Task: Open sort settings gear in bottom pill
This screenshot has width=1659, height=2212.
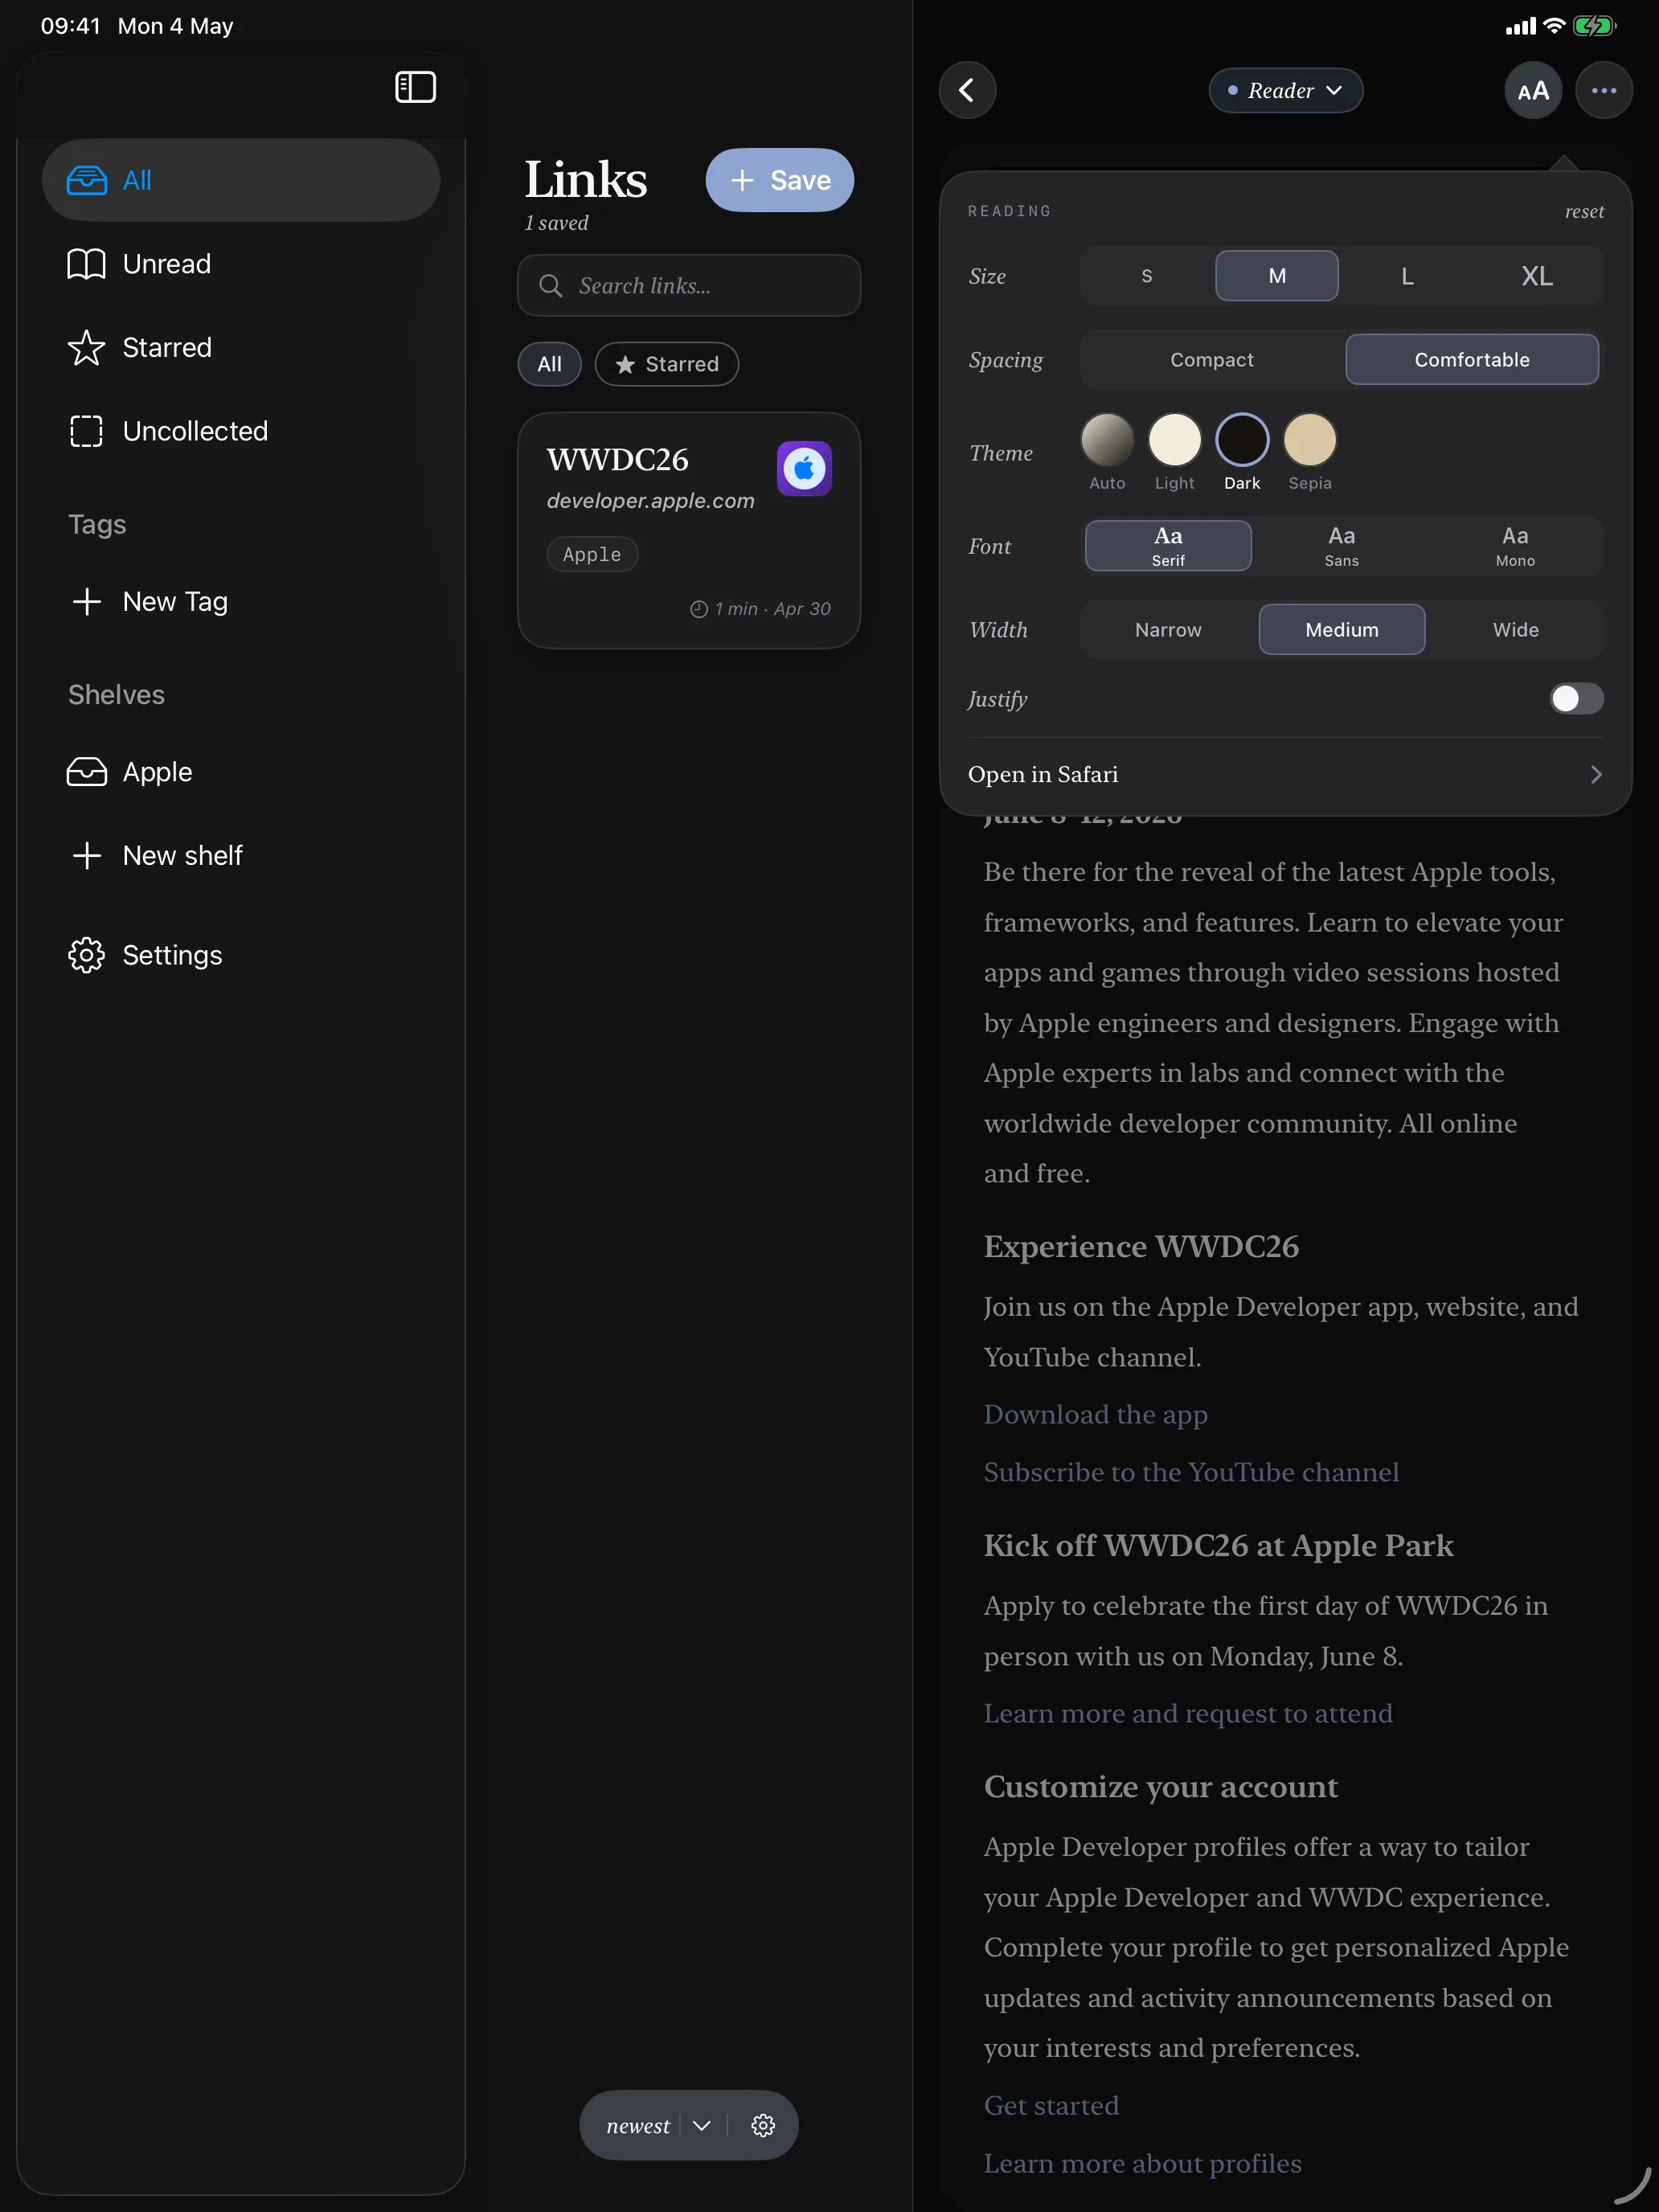Action: tap(763, 2125)
